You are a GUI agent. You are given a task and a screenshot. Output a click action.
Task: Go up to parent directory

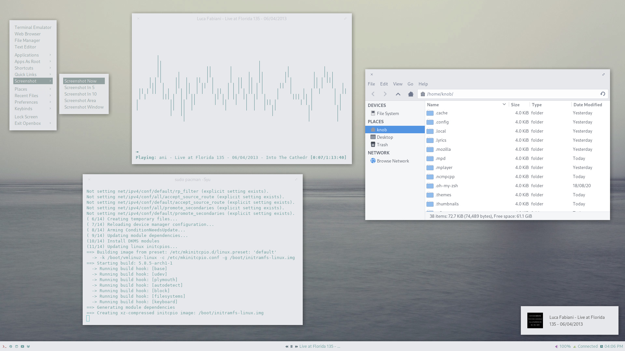coord(398,94)
